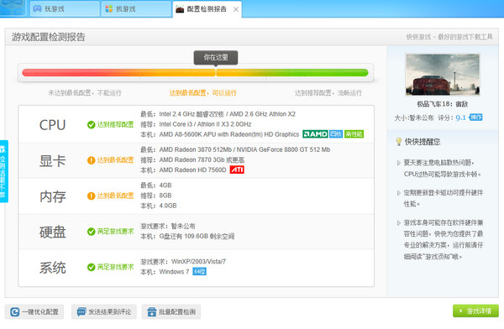This screenshot has height=329, width=504.
Task: Click the 你在这里 marker on the rating bar
Action: pos(216,58)
